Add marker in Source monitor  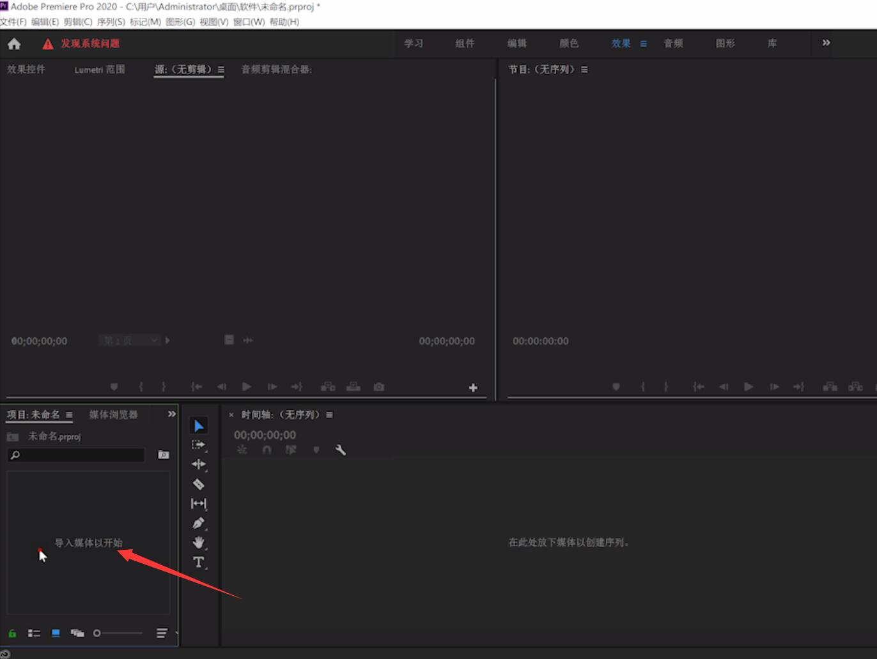pyautogui.click(x=114, y=387)
